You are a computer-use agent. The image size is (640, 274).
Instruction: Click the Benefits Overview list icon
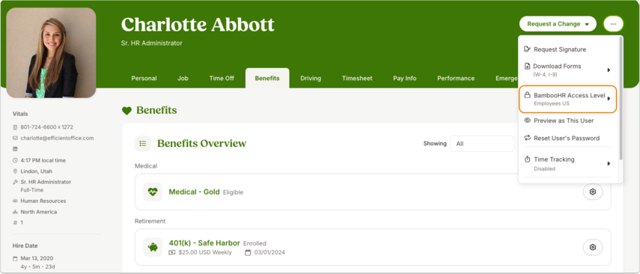tap(143, 144)
